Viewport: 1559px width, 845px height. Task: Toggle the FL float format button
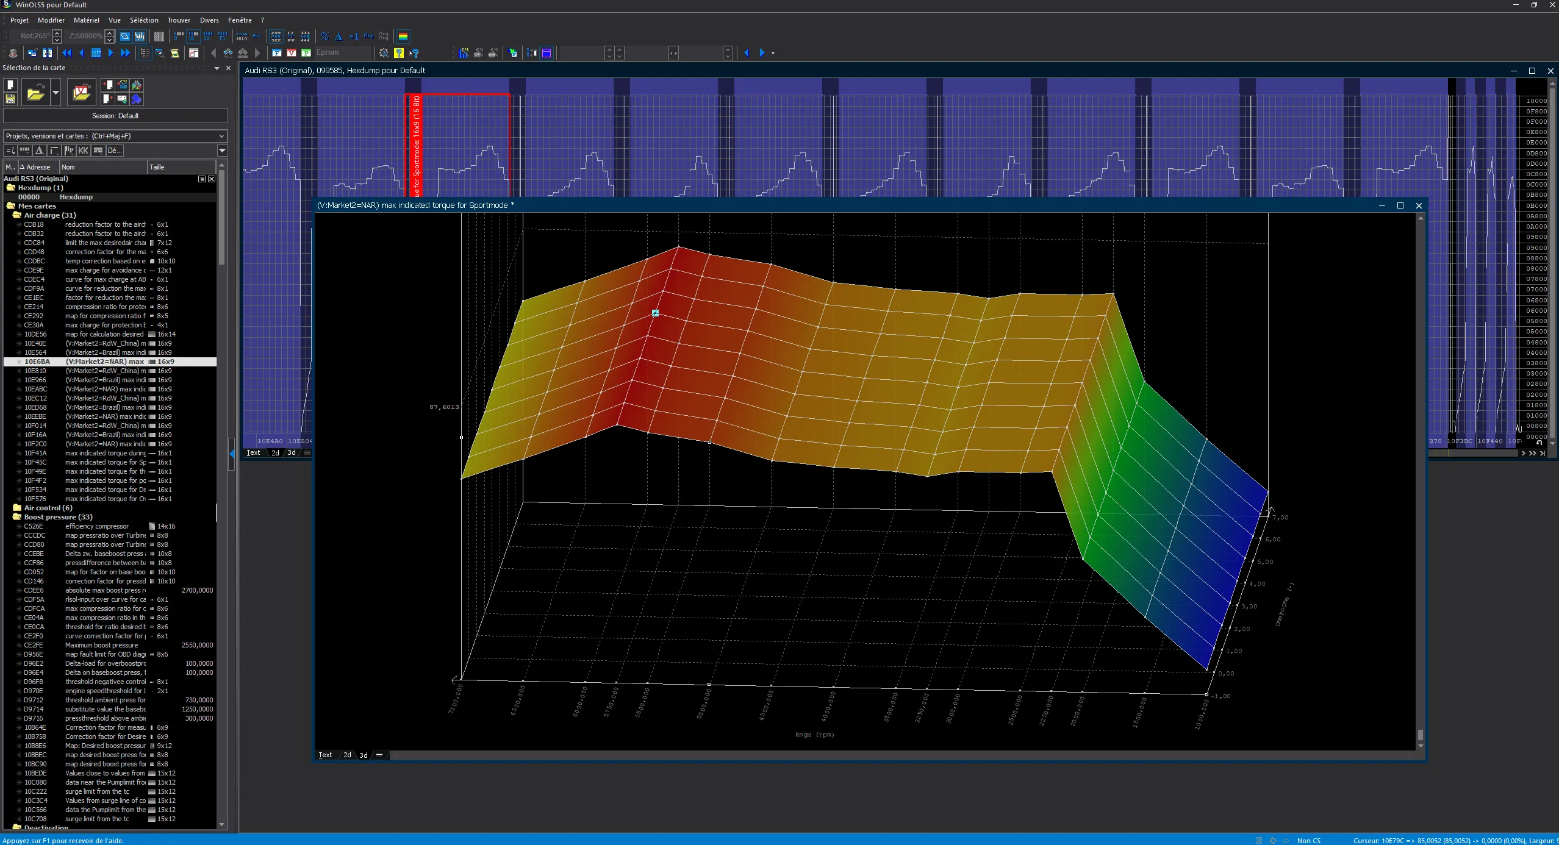223,37
